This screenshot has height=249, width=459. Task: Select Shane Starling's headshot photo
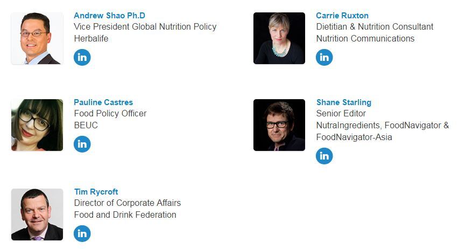click(279, 125)
